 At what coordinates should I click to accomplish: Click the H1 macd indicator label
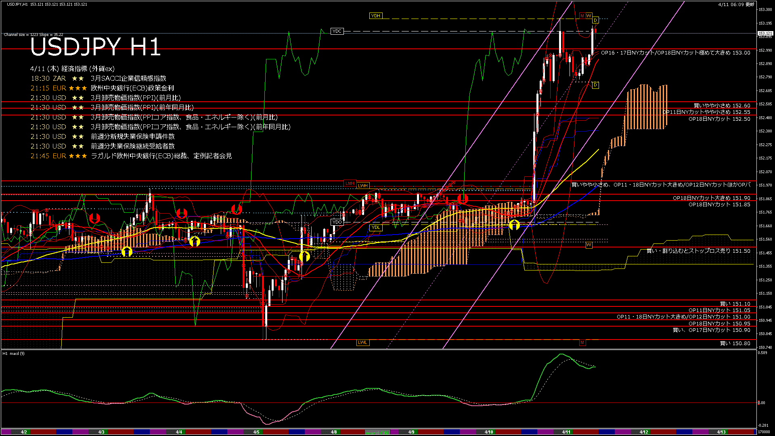tap(13, 354)
